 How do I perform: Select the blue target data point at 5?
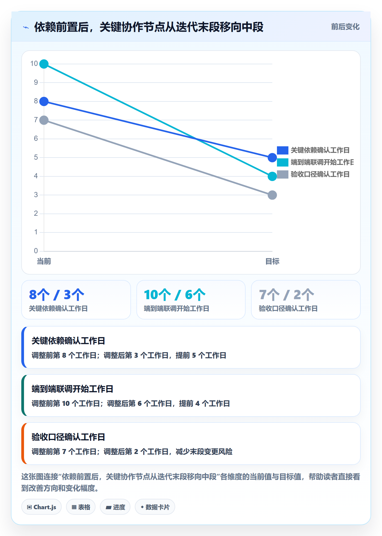(272, 158)
